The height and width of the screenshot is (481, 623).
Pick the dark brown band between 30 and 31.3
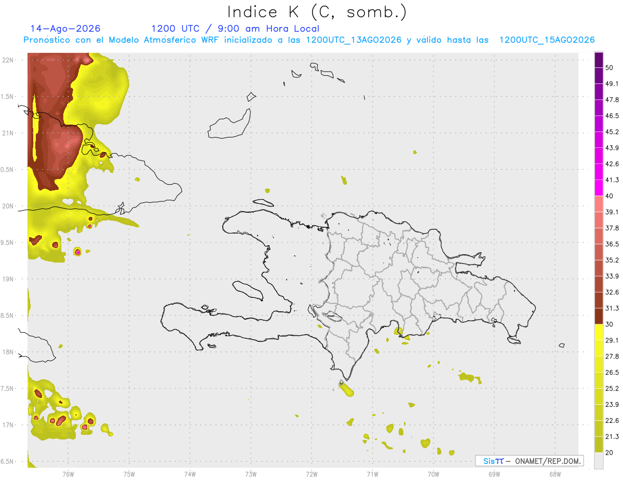tap(599, 315)
